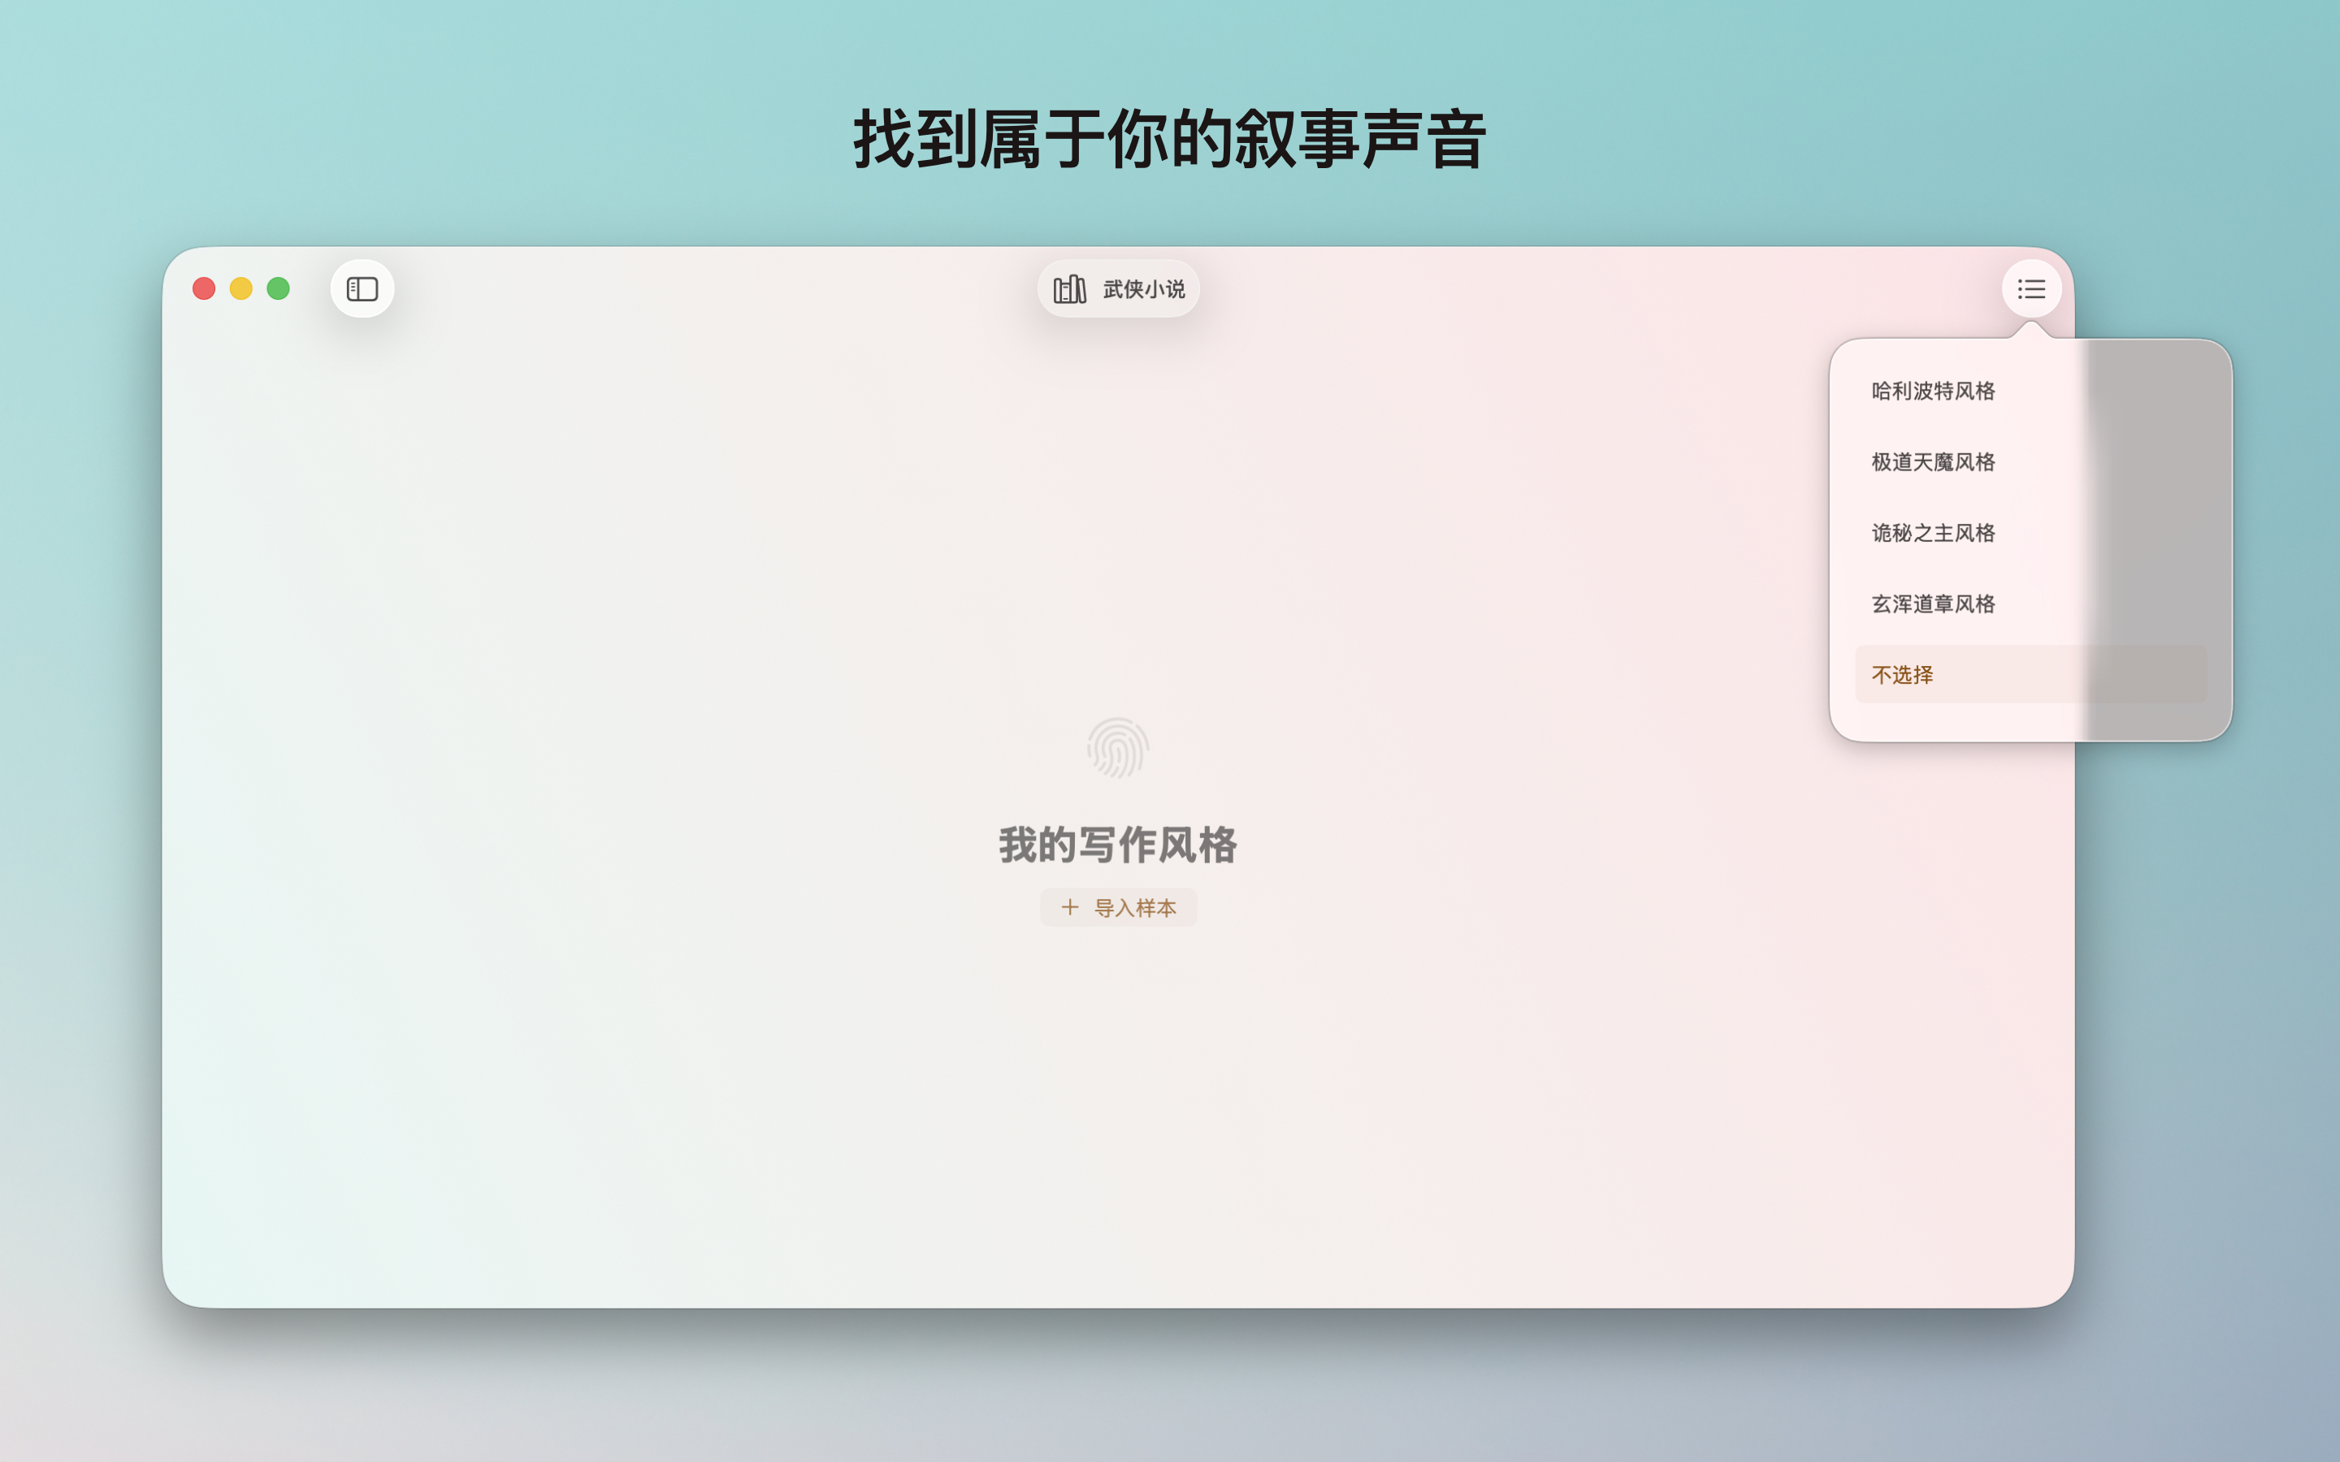2340x1462 pixels.
Task: Toggle the sidebar panel icon
Action: 362,289
